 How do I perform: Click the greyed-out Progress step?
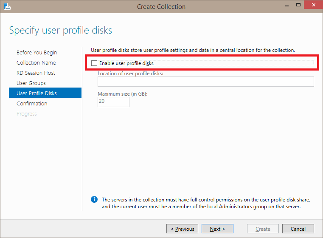(26, 114)
